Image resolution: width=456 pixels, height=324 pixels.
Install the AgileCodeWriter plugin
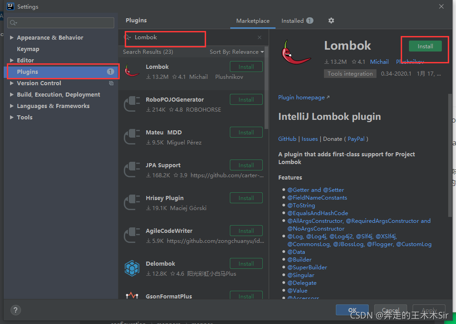[x=246, y=231]
